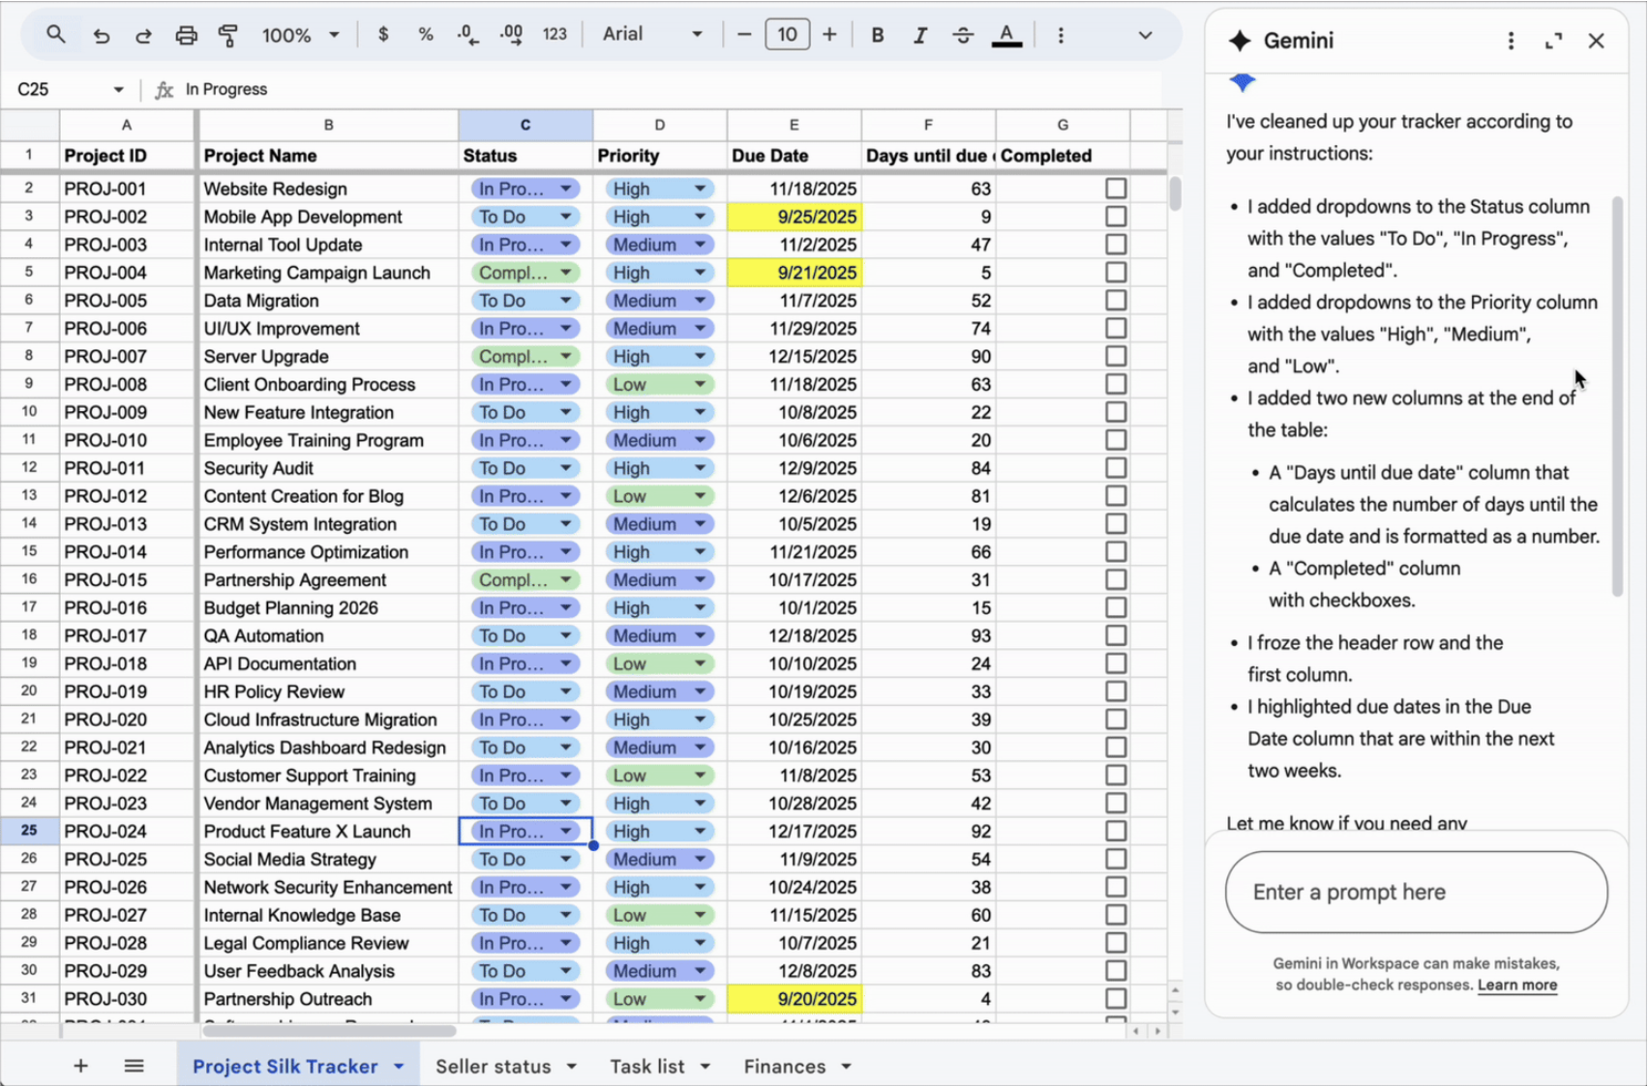
Task: Click the Gemini prompt input field
Action: [1416, 892]
